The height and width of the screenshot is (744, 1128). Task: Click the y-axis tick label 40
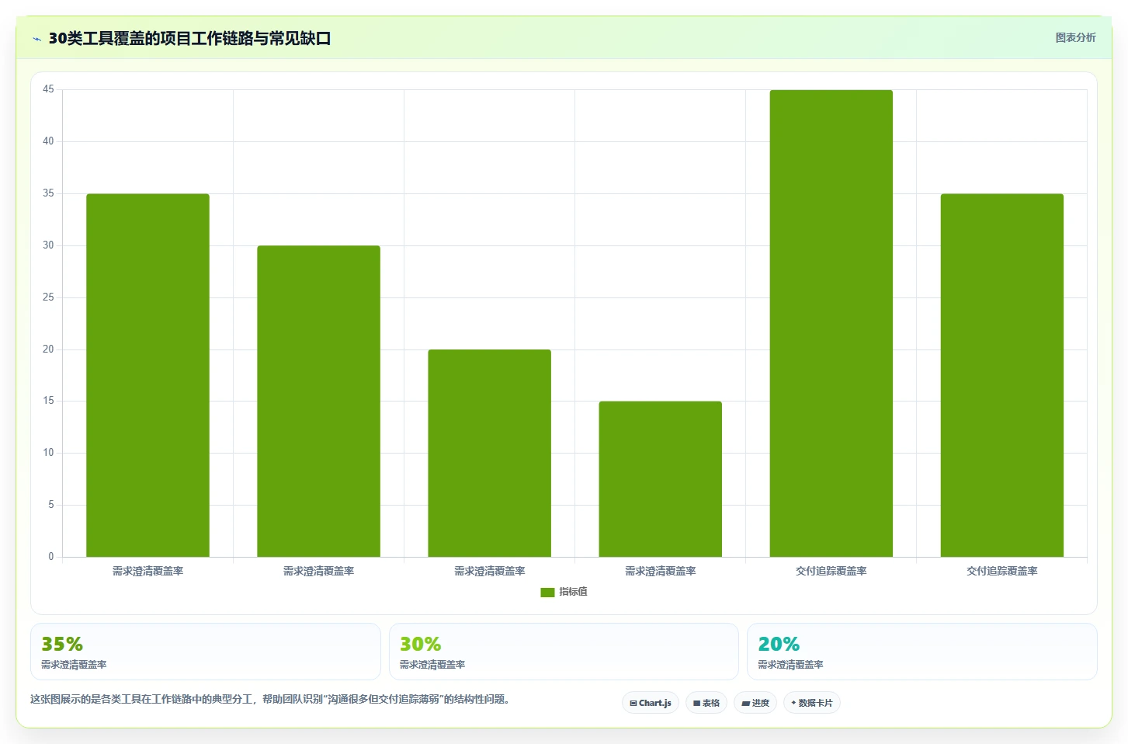pos(48,141)
